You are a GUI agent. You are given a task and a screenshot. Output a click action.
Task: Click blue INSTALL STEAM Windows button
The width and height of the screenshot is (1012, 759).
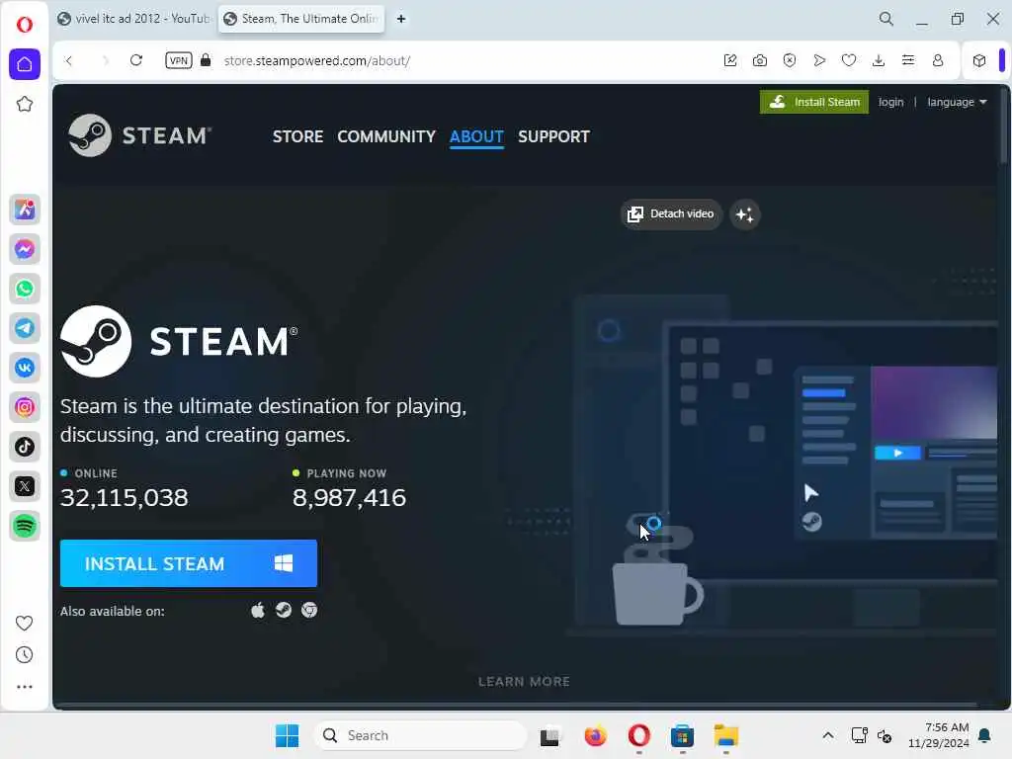tap(189, 563)
